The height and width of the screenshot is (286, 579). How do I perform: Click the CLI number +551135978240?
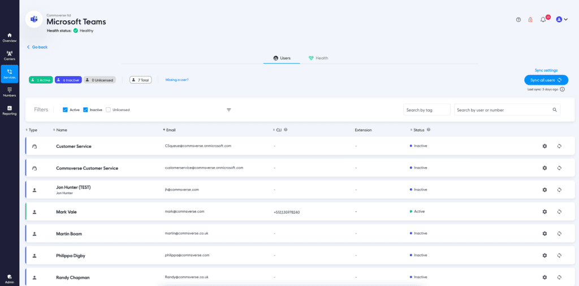coord(287,212)
